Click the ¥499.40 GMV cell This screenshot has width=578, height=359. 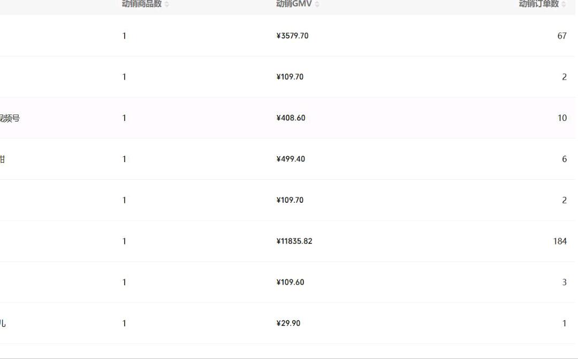291,159
